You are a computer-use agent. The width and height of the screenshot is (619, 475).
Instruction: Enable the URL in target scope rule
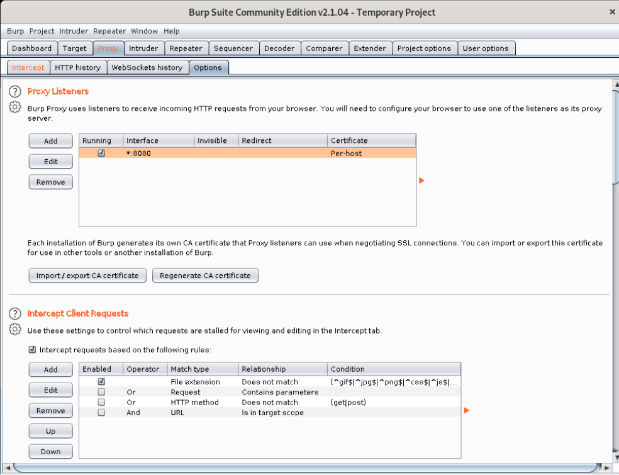(101, 413)
